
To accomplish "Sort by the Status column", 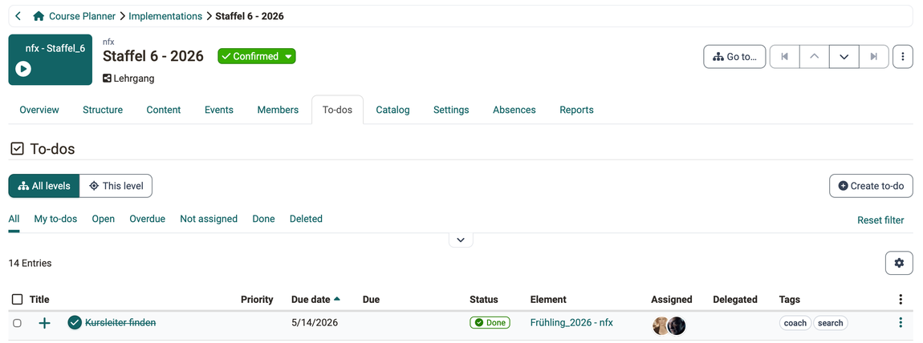I will pyautogui.click(x=484, y=300).
